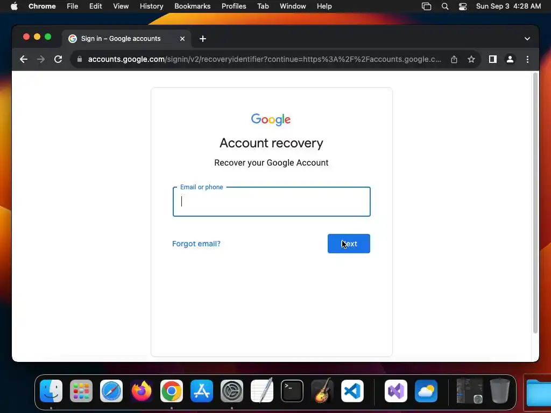Viewport: 551px width, 413px height.
Task: Launch Safari from the Dock
Action: point(111,391)
